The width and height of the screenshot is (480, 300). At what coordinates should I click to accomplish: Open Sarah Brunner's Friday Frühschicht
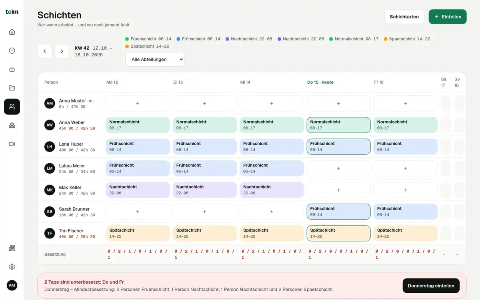pyautogui.click(x=406, y=212)
